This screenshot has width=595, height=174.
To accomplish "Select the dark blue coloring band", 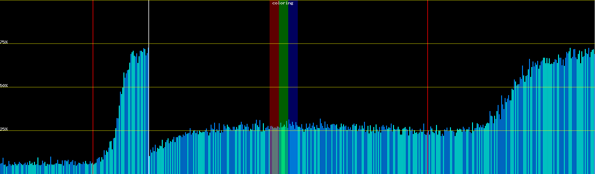I will click(293, 58).
